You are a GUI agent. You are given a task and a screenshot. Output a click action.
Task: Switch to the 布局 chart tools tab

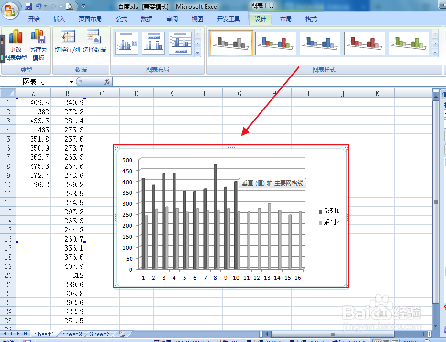(285, 19)
